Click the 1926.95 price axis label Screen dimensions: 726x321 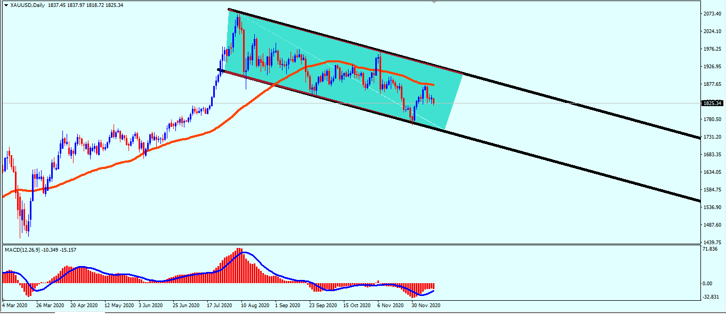pyautogui.click(x=712, y=67)
